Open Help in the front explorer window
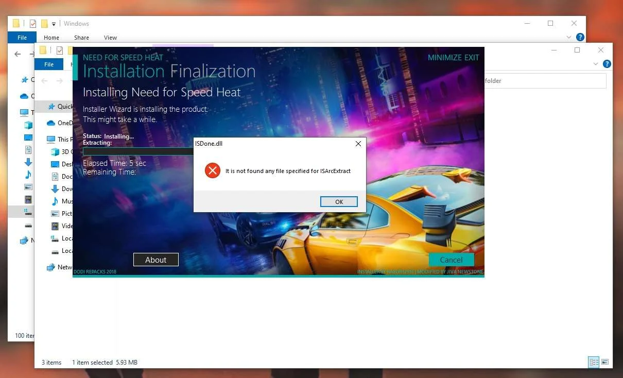This screenshot has height=378, width=623. (x=607, y=64)
